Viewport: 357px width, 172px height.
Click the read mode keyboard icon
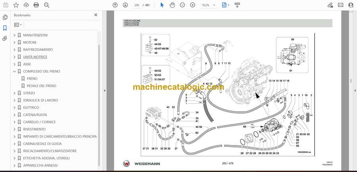click(x=237, y=5)
